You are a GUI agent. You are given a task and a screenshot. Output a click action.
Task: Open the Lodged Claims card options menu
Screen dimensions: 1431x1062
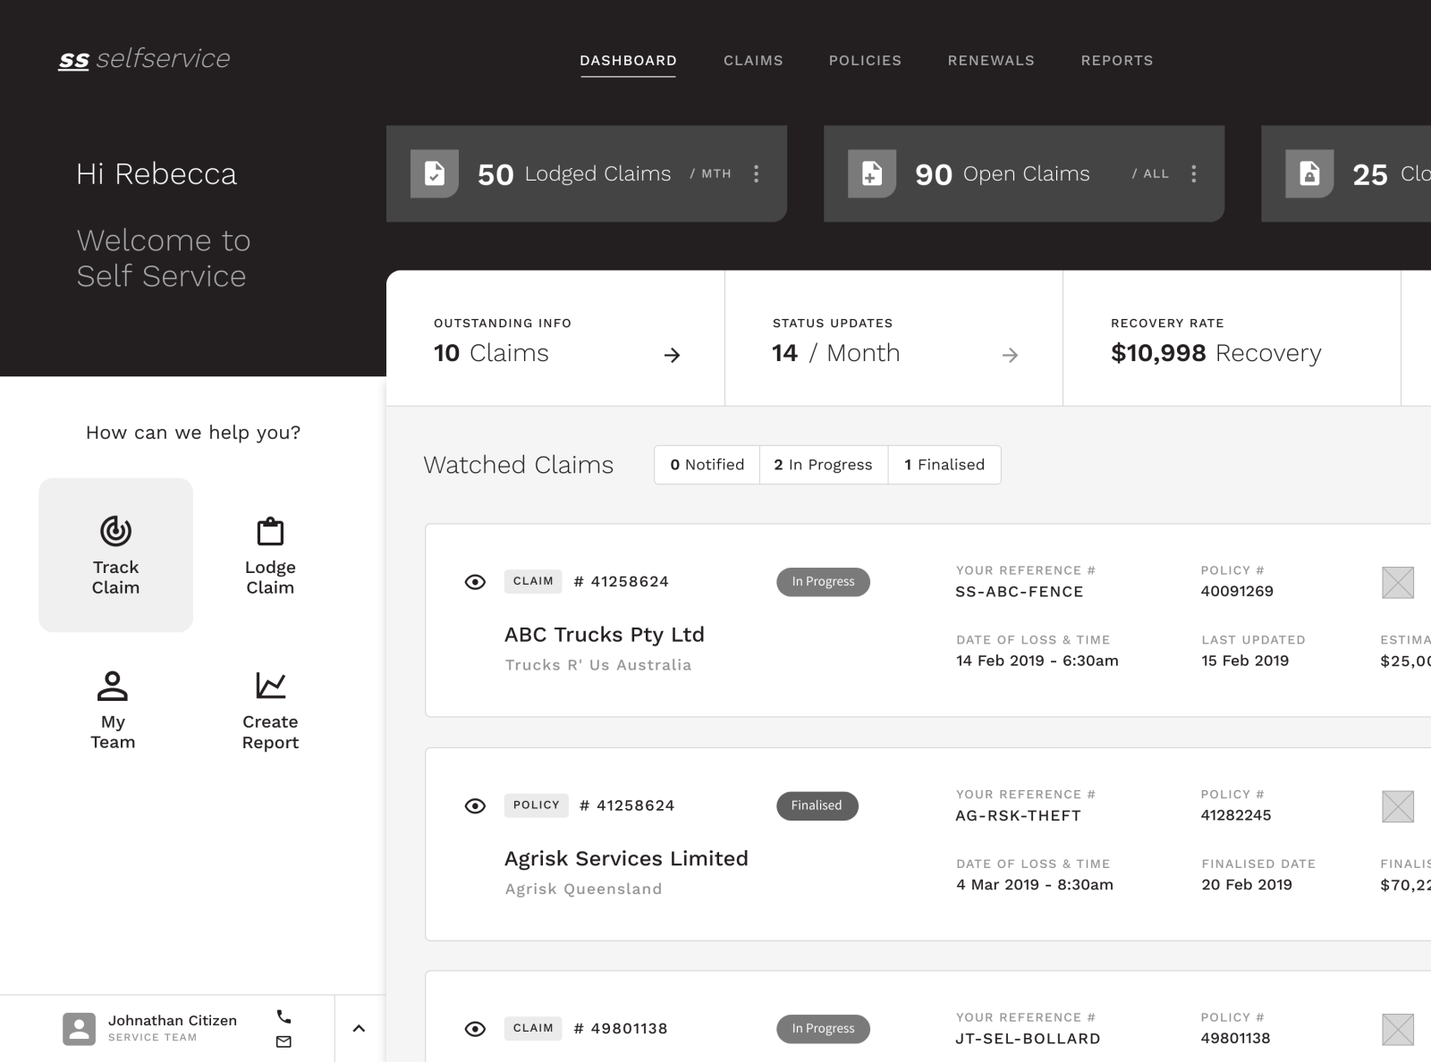tap(756, 173)
